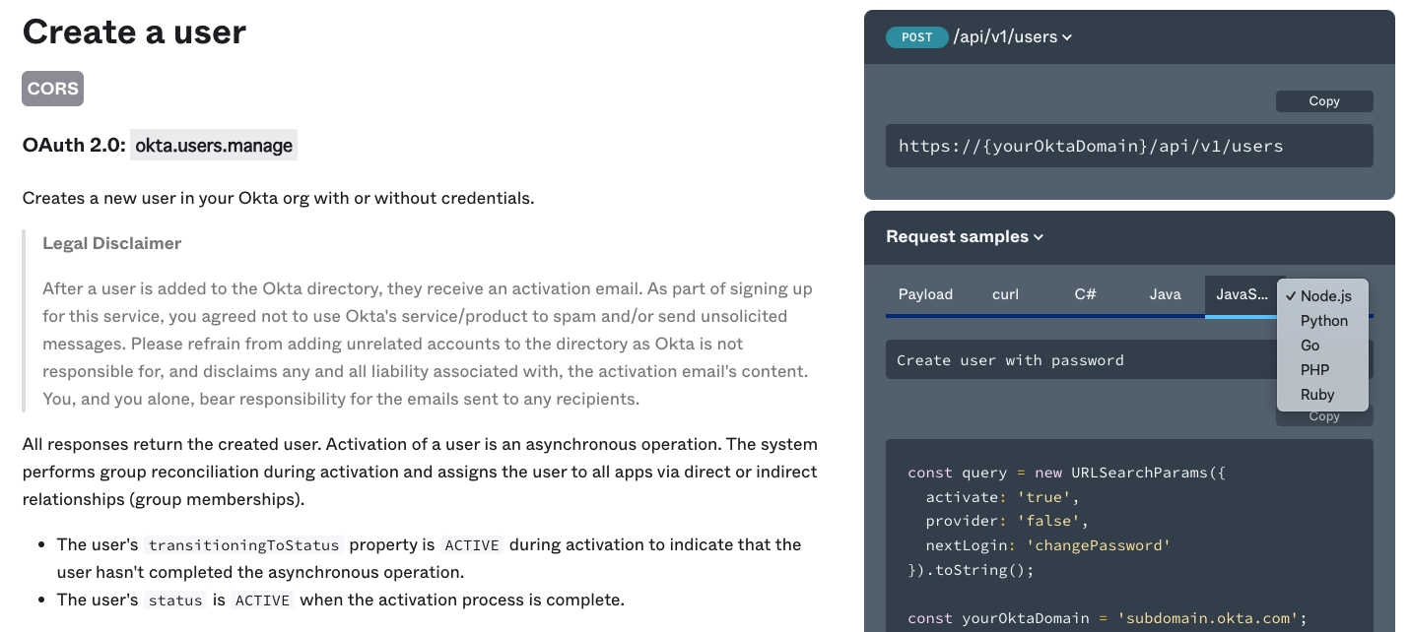This screenshot has width=1410, height=632.
Task: Switch to the Payload tab
Action: point(925,294)
